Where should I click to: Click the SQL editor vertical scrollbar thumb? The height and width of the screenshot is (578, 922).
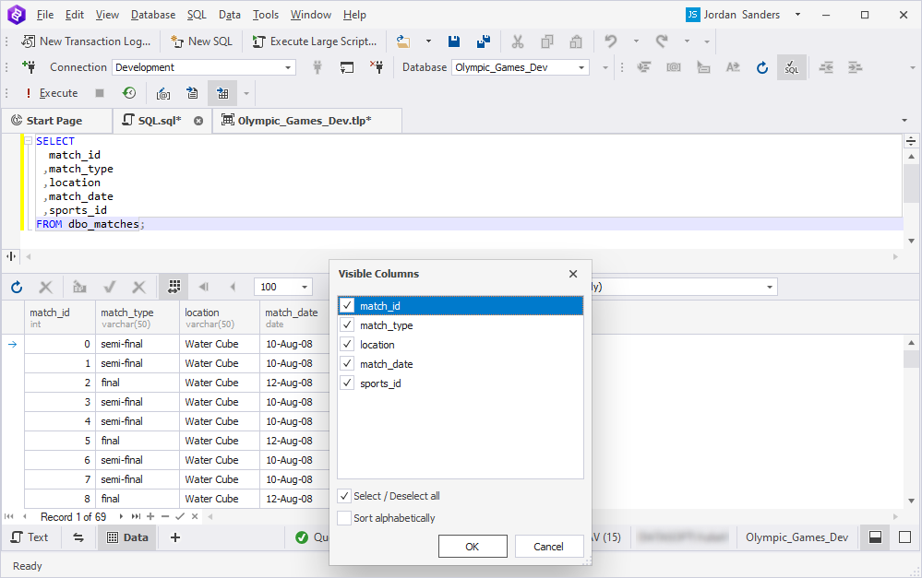912,183
